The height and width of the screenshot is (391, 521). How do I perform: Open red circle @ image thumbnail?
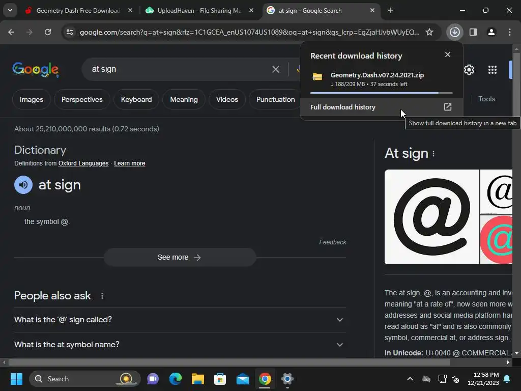pyautogui.click(x=497, y=240)
